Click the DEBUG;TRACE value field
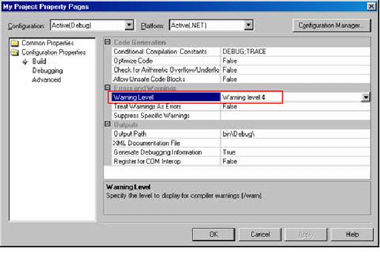380x256 pixels. point(295,51)
